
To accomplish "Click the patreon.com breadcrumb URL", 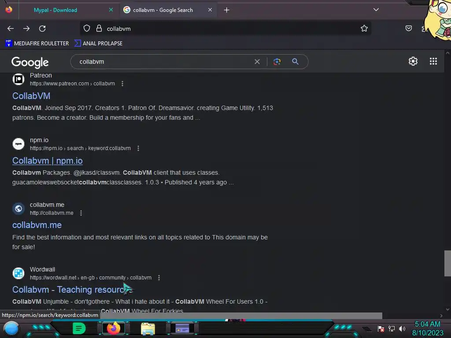I will pyautogui.click(x=72, y=84).
